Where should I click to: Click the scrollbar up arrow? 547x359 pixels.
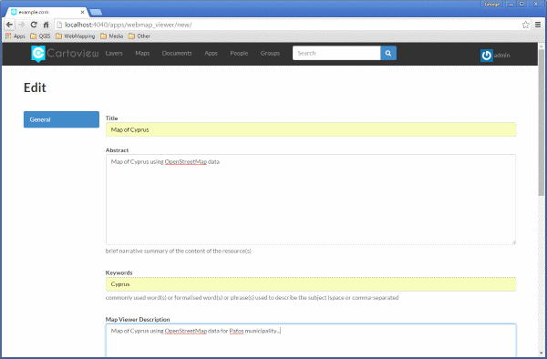(541, 46)
